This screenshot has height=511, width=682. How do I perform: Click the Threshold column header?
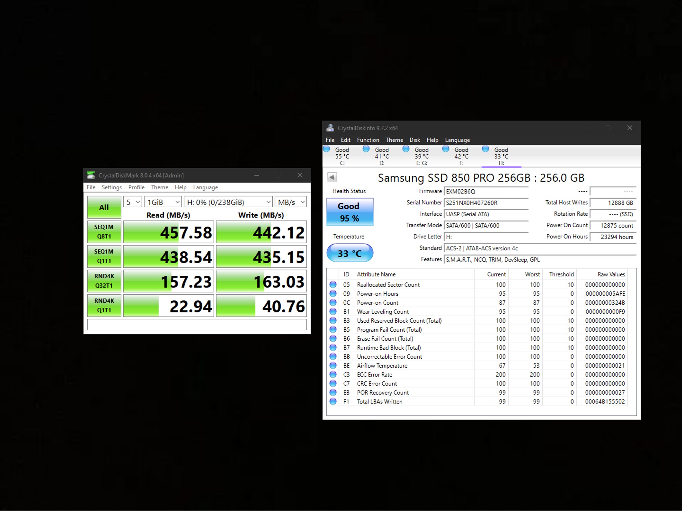coord(559,274)
